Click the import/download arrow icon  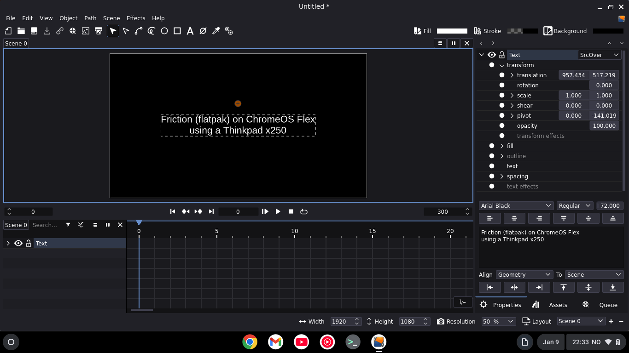click(x=47, y=31)
